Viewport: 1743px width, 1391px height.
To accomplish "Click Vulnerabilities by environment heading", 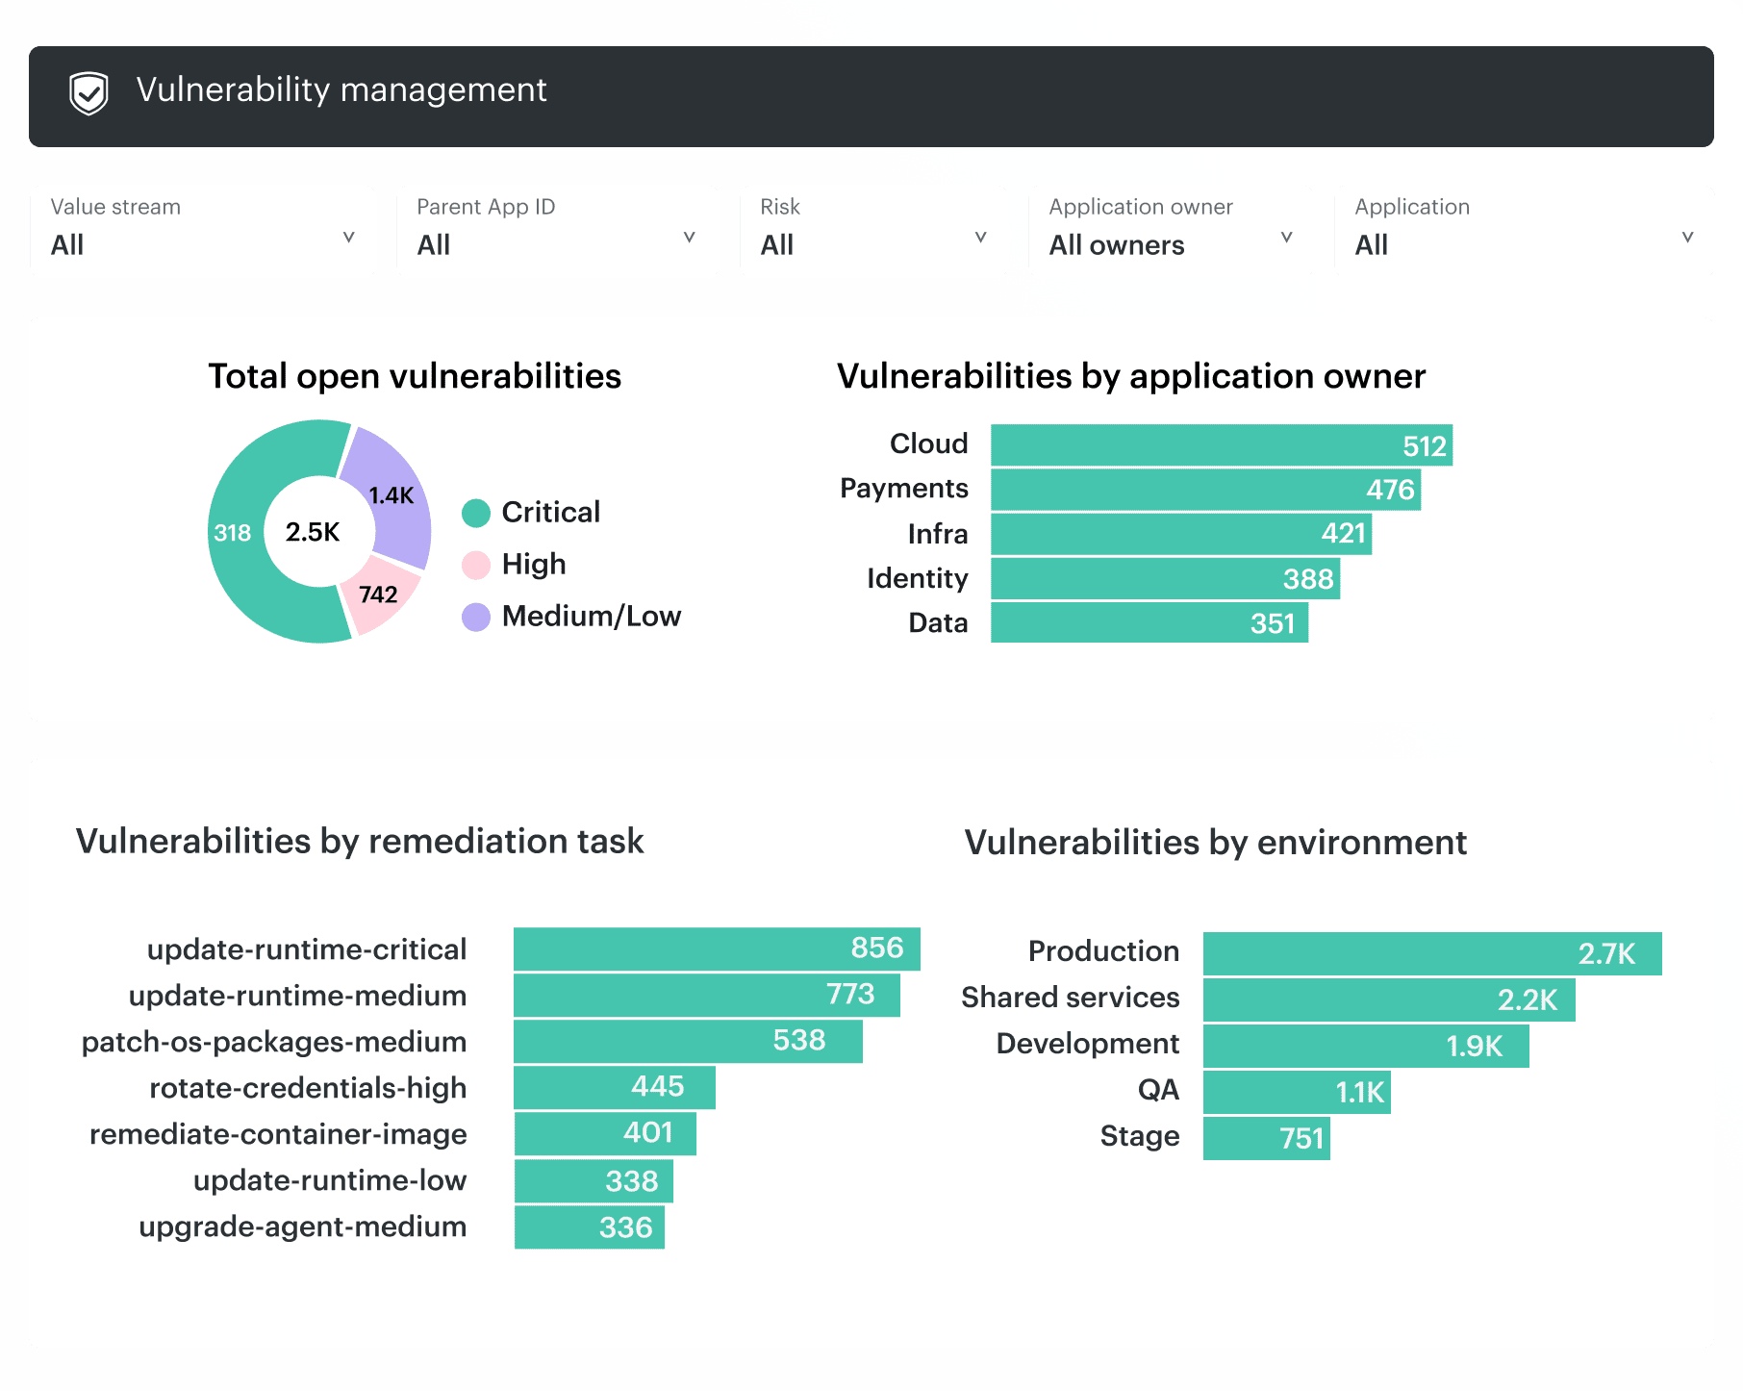I will 1216,842.
